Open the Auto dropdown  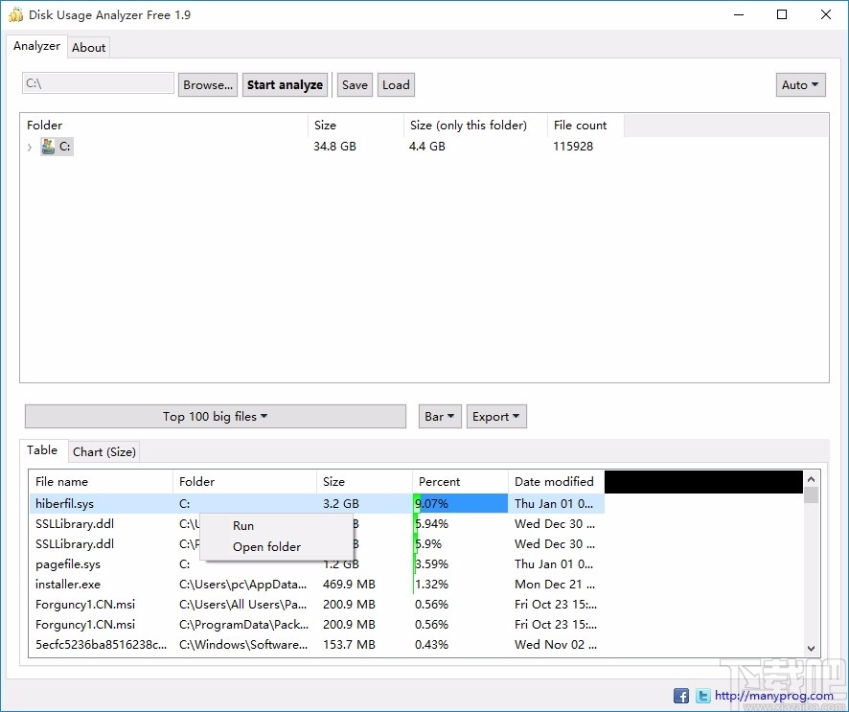[x=800, y=84]
